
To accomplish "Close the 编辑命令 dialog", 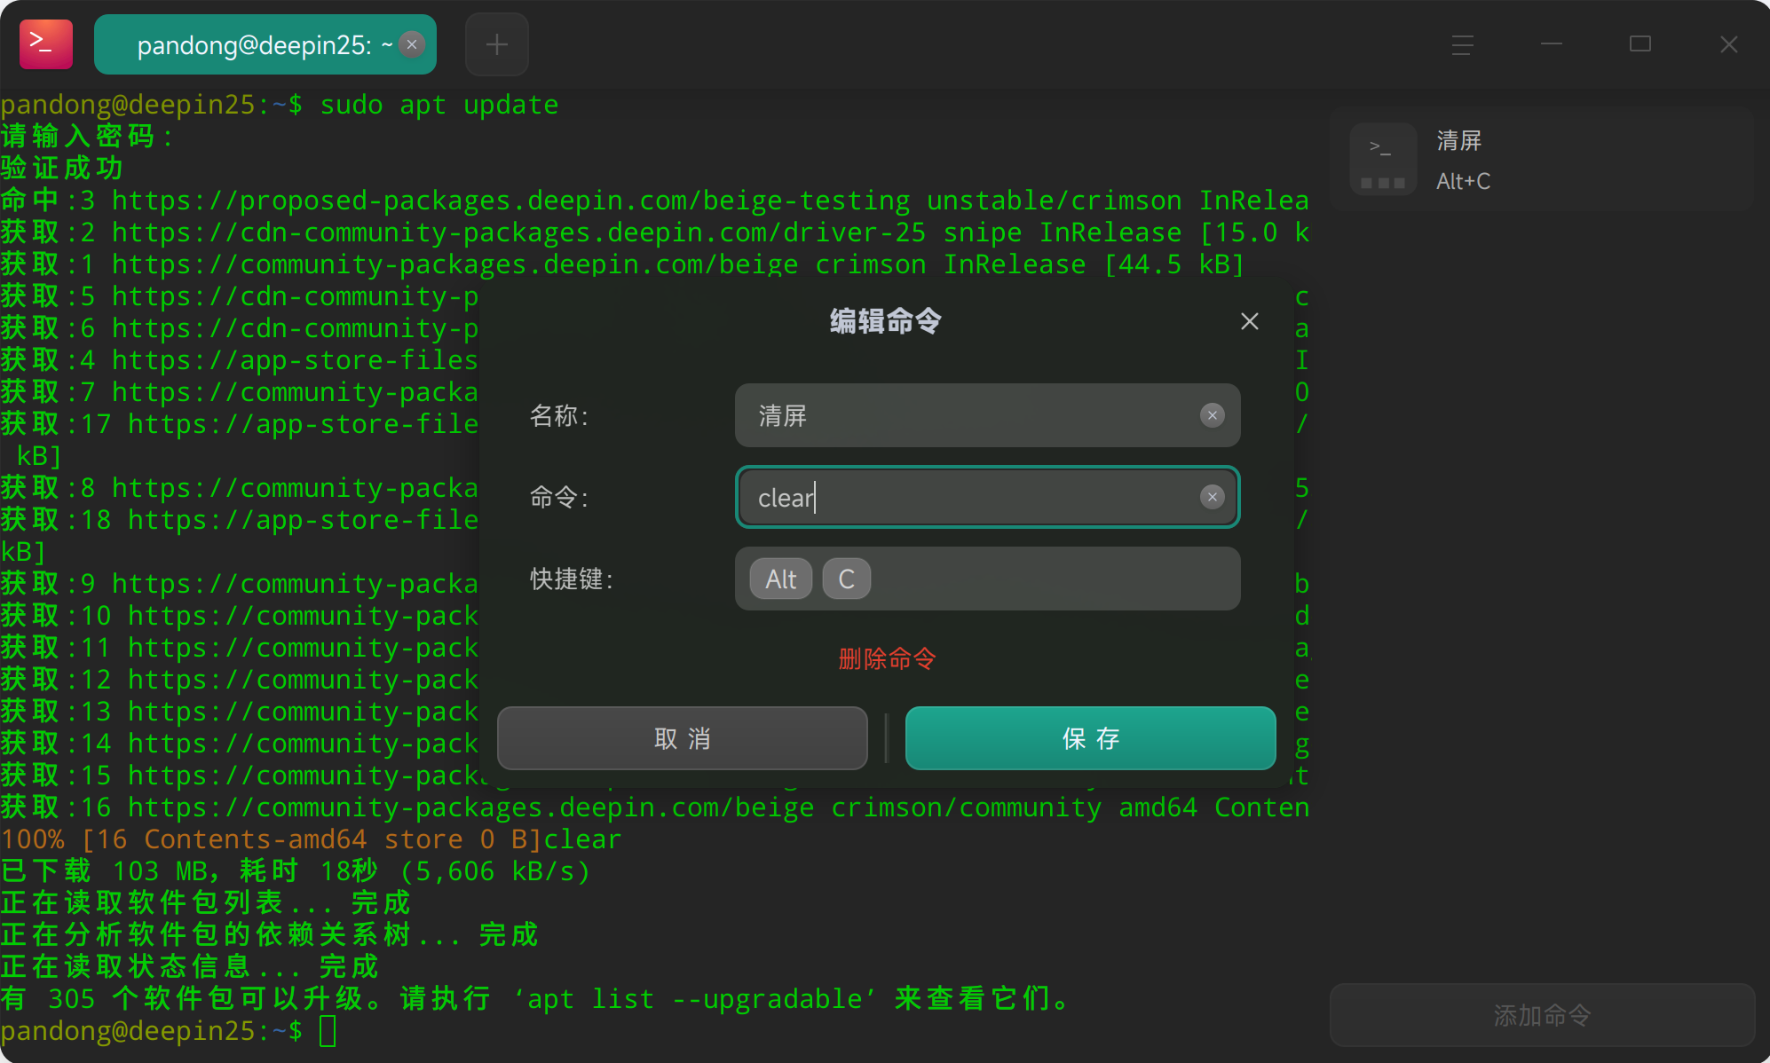I will point(1250,321).
